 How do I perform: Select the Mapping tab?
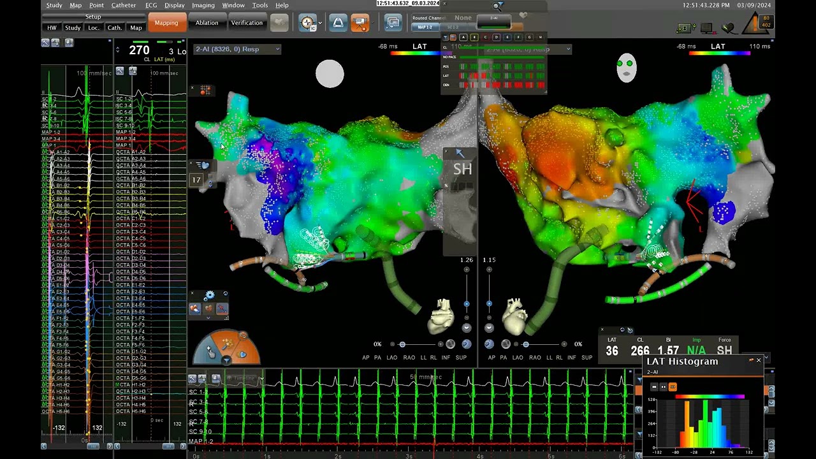click(x=166, y=23)
